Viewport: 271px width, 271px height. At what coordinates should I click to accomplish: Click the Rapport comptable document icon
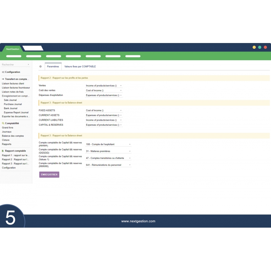click(x=3, y=151)
